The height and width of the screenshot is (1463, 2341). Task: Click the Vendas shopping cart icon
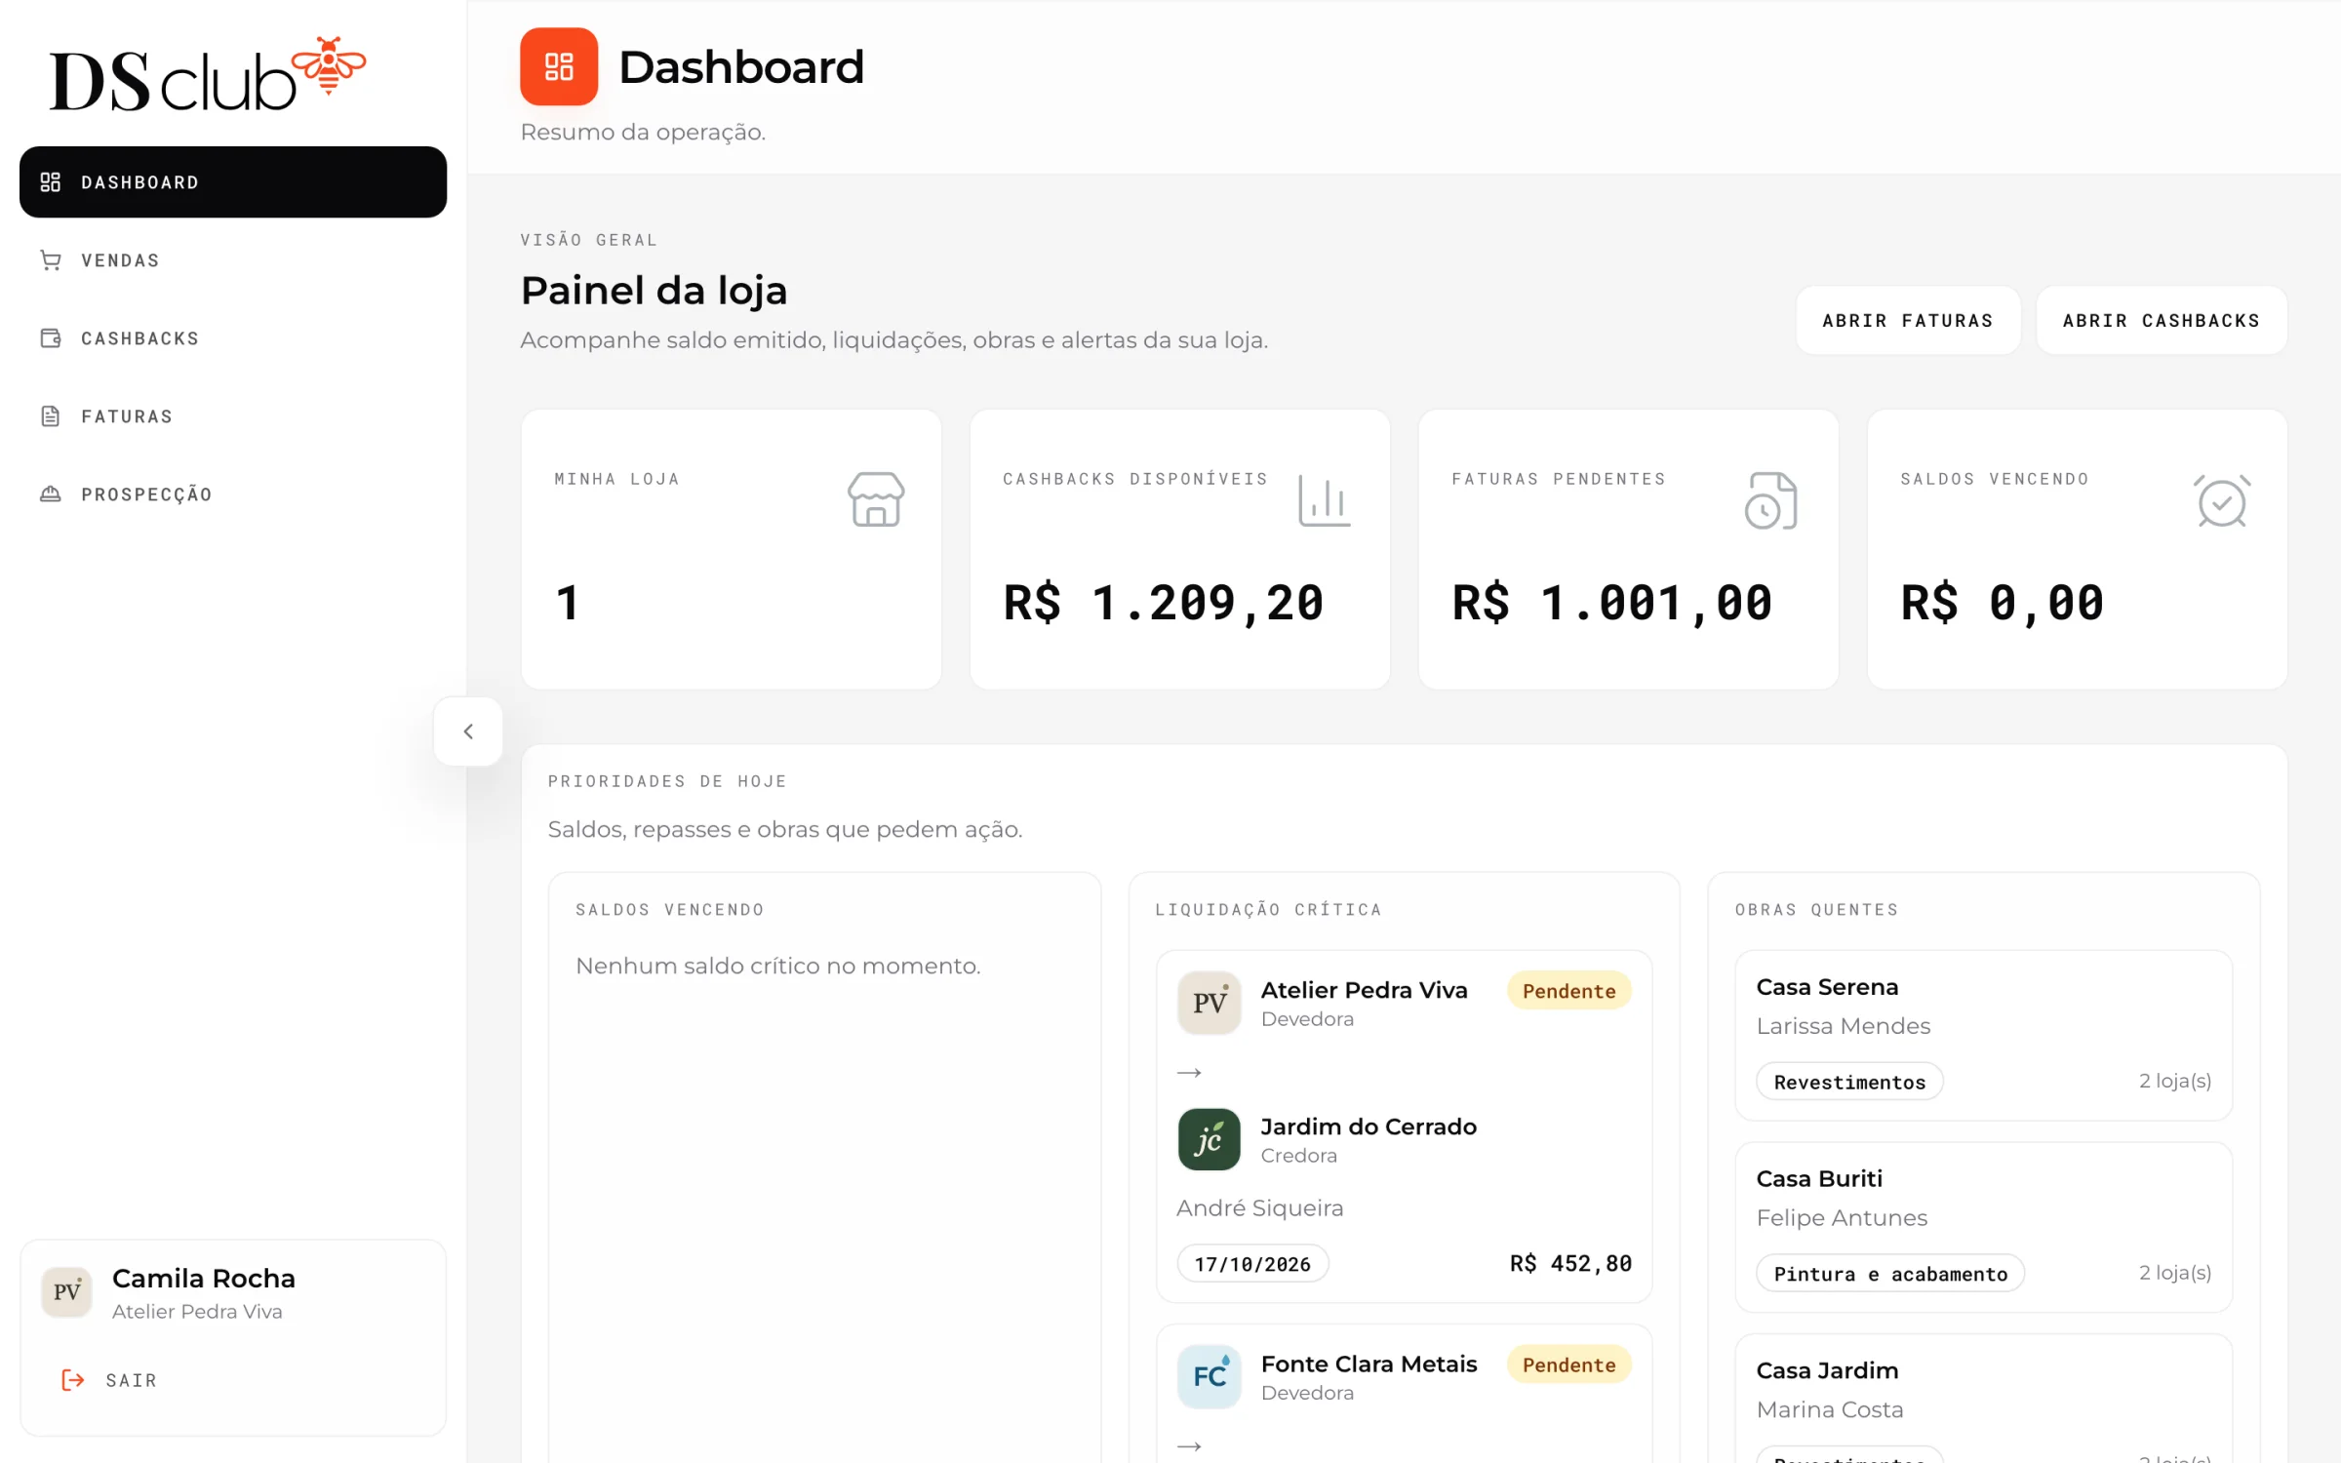[51, 260]
